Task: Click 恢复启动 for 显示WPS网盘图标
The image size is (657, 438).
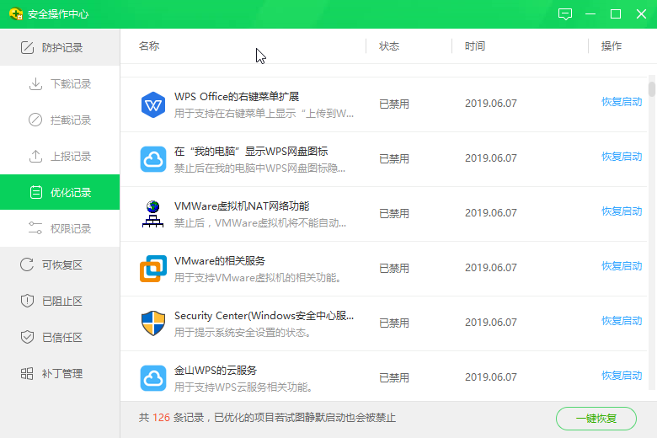Action: pos(622,157)
